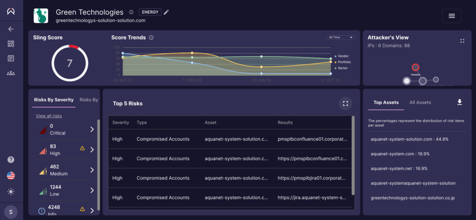Open risk row with https://pmsplbconfluence01 result
The height and width of the screenshot is (220, 476).
[x=230, y=158]
